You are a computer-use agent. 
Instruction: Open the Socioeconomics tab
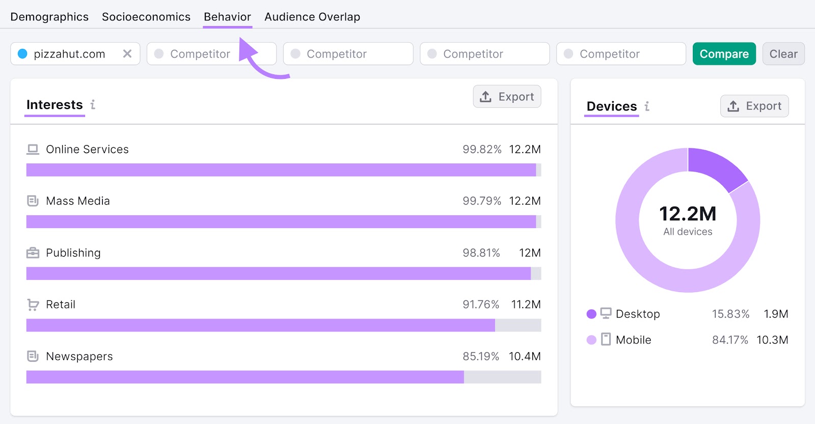[146, 17]
